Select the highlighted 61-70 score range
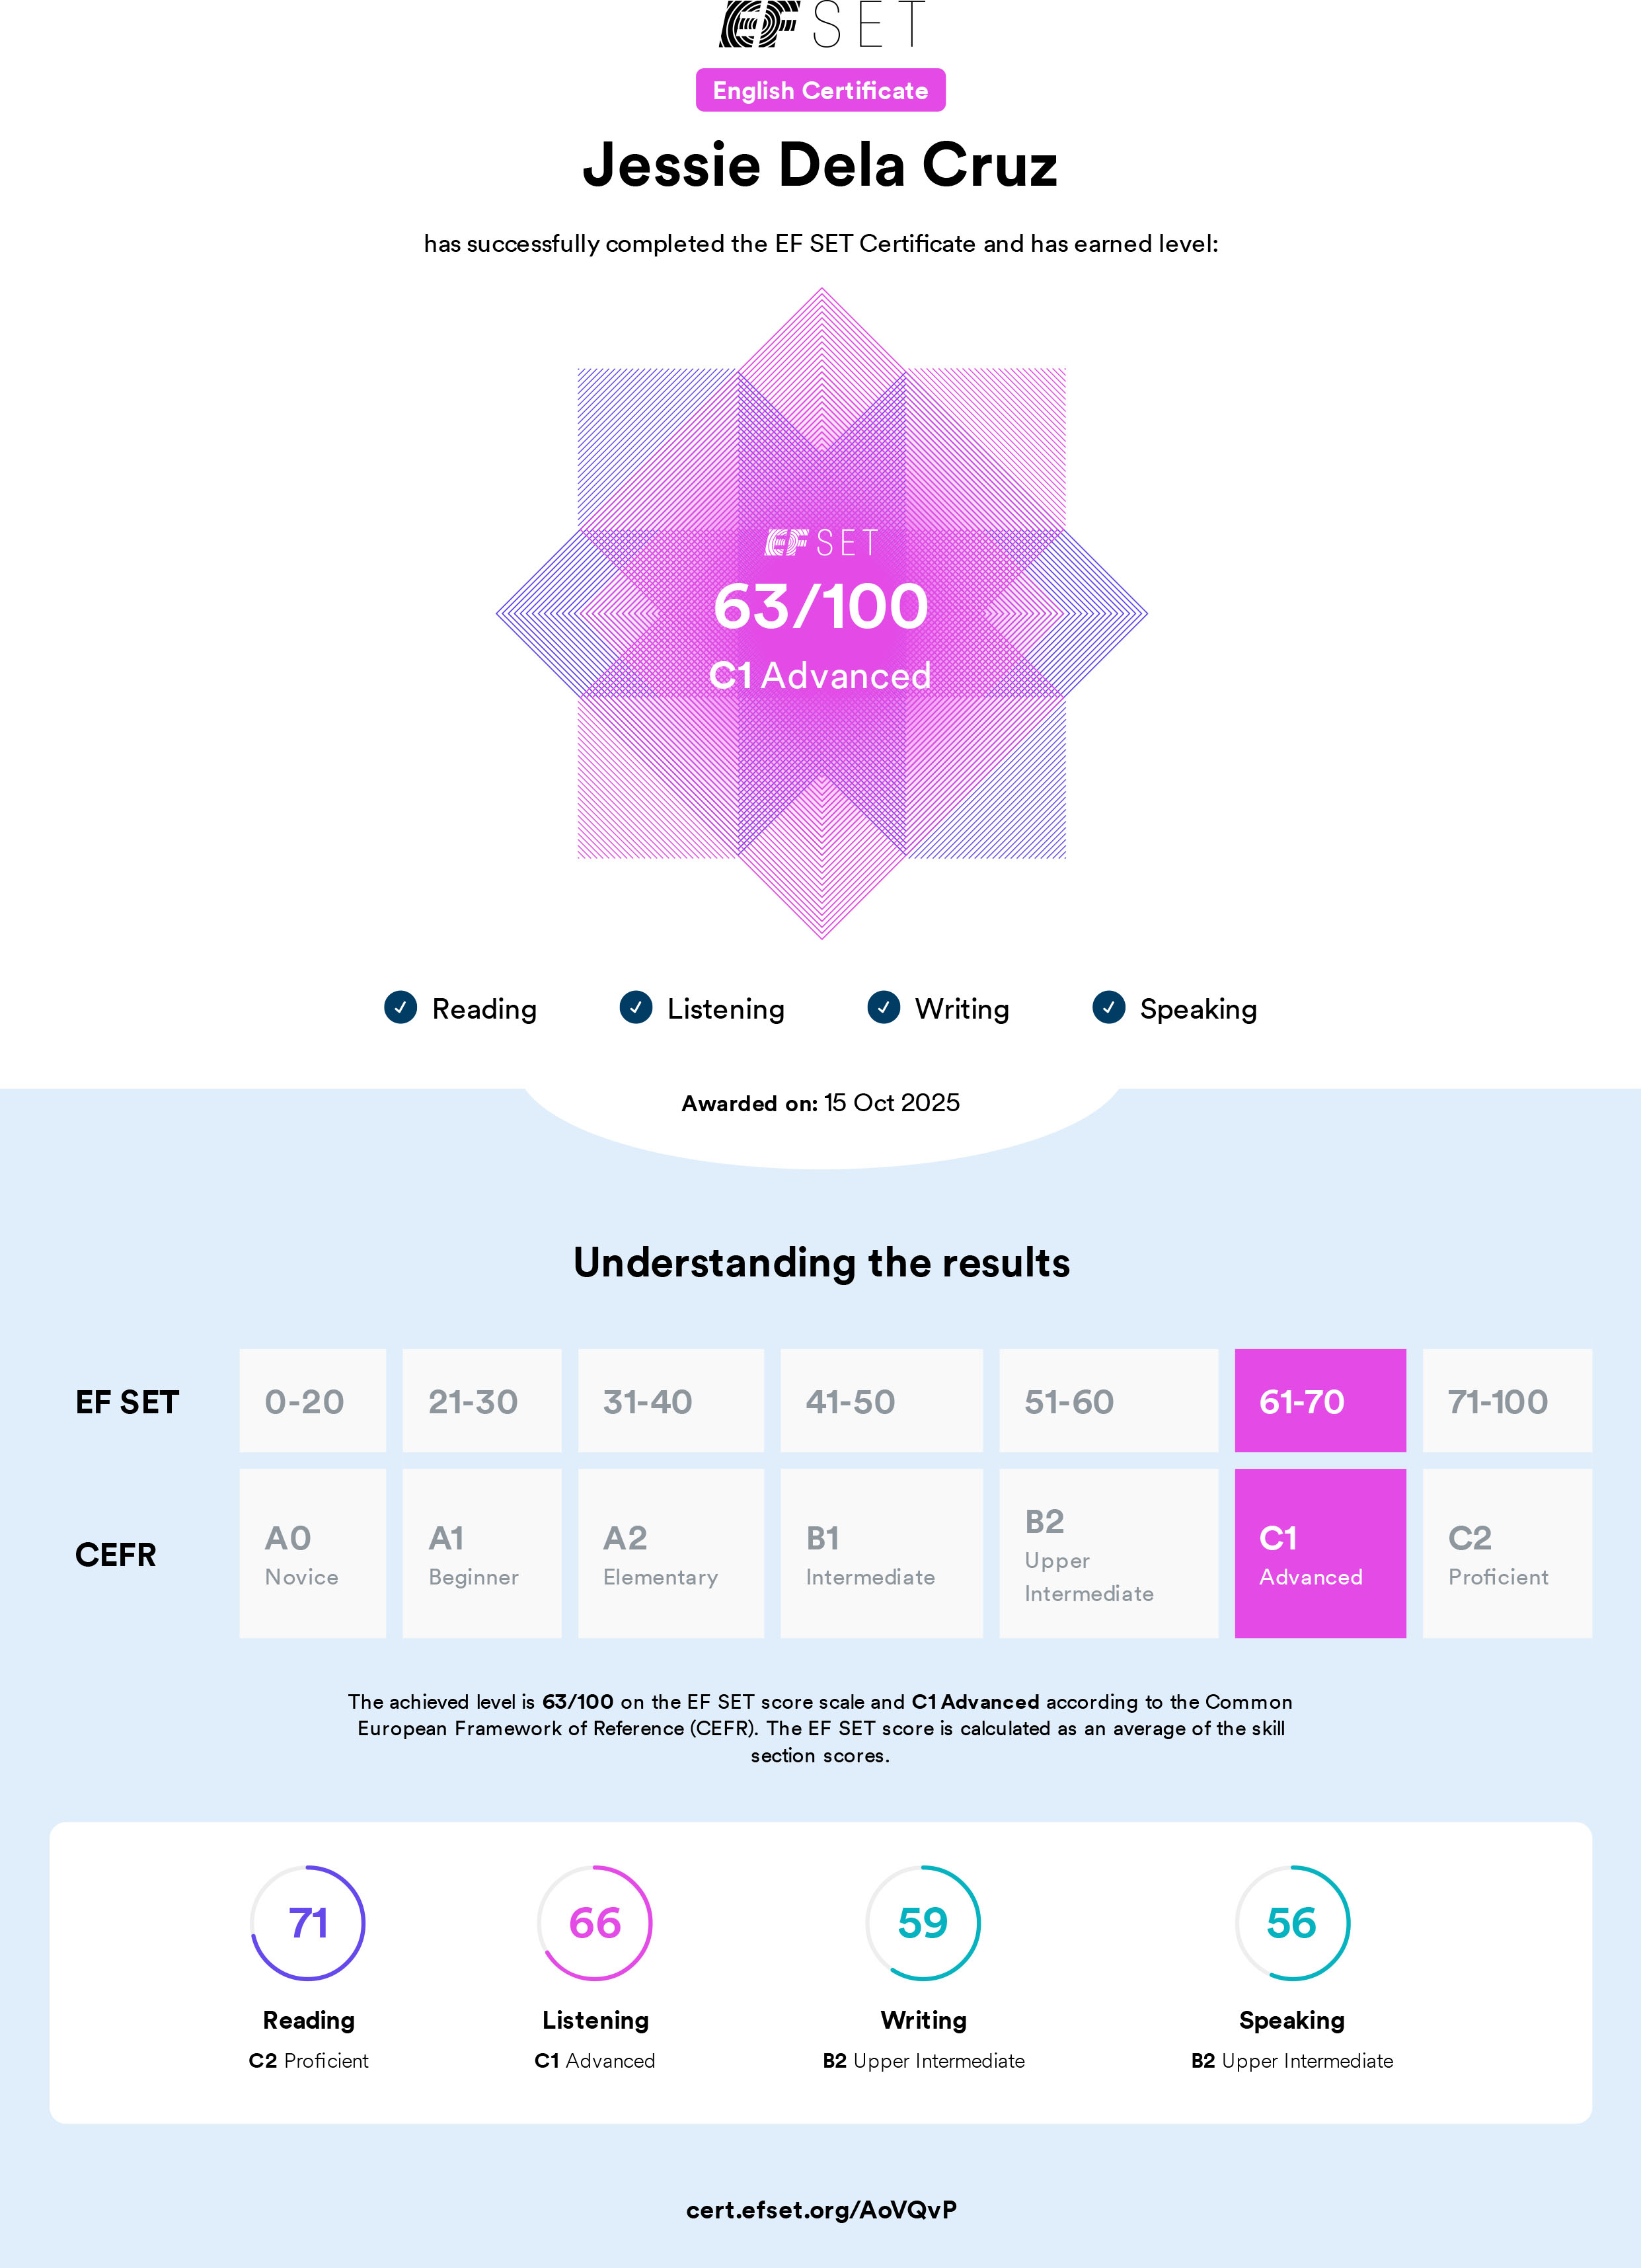 coord(1320,1400)
